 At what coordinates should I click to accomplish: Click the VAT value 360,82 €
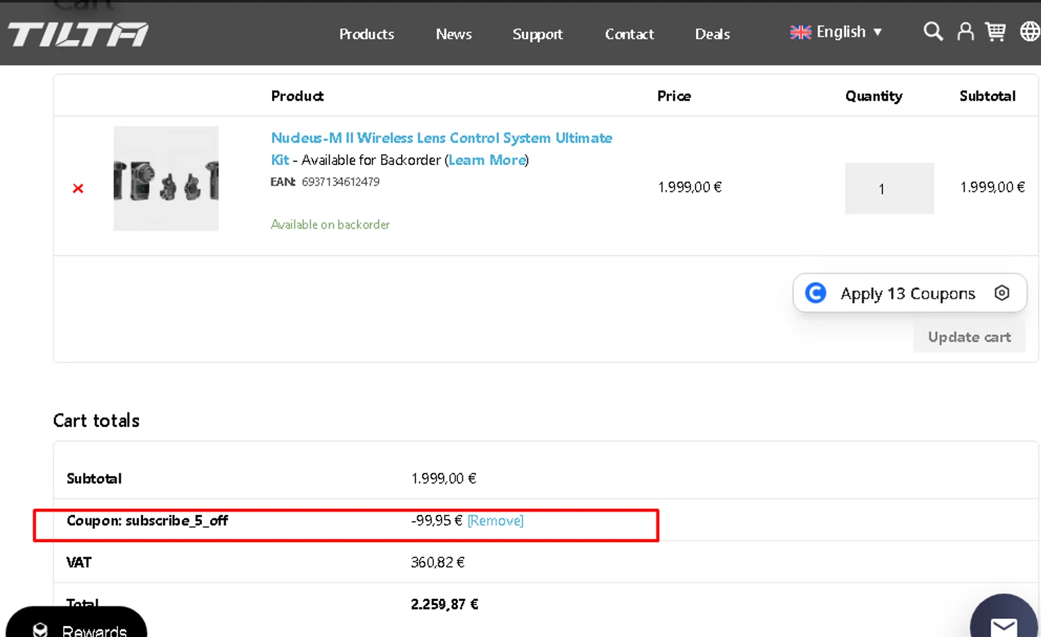coord(438,562)
